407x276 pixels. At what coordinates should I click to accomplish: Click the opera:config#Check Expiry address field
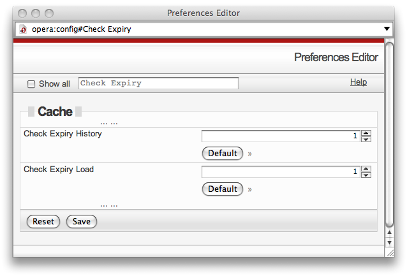(x=204, y=29)
